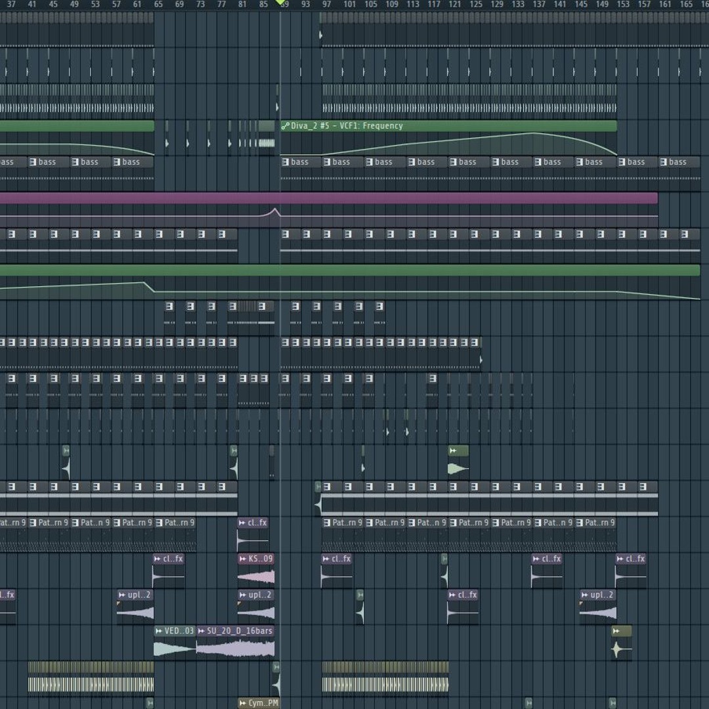The width and height of the screenshot is (709, 709).
Task: Click the audio icon on the Cym..PM clip
Action: pyautogui.click(x=243, y=703)
